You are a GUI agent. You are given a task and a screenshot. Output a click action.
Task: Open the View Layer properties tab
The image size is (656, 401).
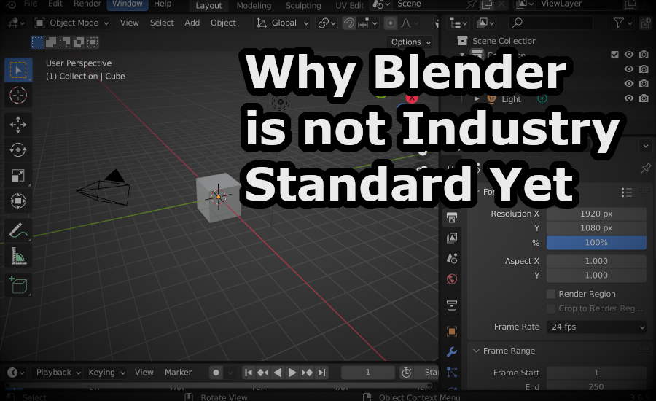pyautogui.click(x=452, y=238)
